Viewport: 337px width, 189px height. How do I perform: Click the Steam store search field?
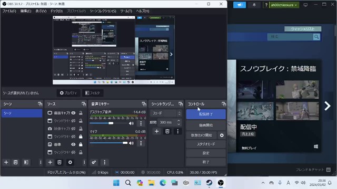click(290, 37)
